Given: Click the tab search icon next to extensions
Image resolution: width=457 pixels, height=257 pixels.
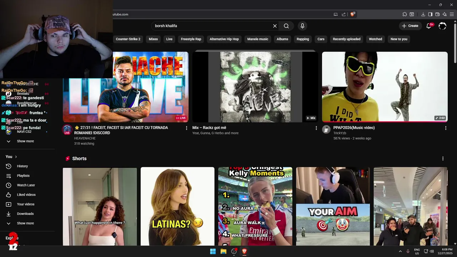Looking at the screenshot, I should point(412,14).
